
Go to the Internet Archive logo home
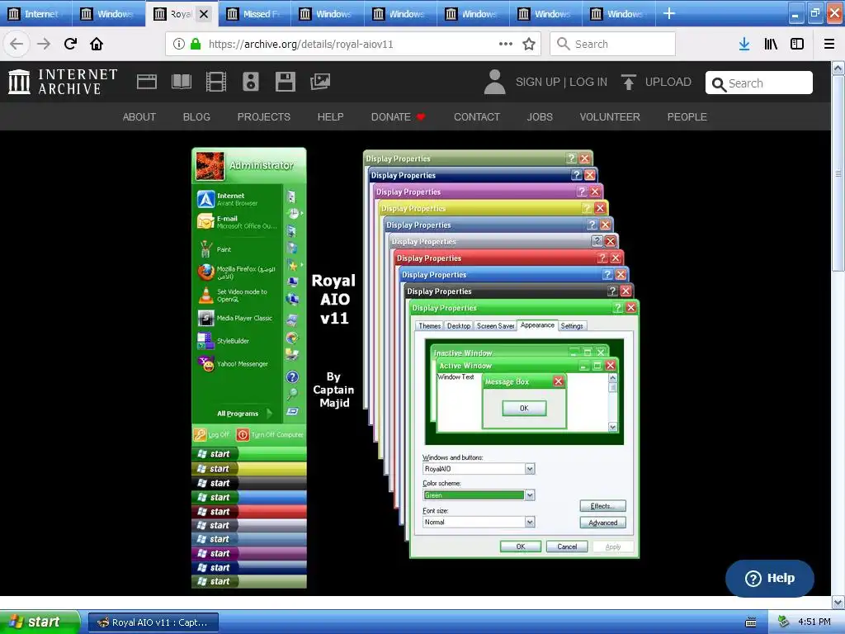[x=63, y=82]
